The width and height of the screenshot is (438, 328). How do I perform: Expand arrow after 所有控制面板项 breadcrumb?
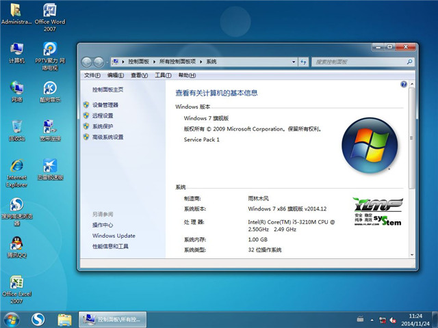(x=201, y=62)
